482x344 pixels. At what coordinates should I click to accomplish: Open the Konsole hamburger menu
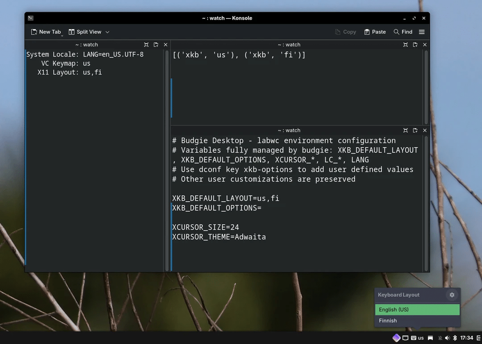pos(422,32)
